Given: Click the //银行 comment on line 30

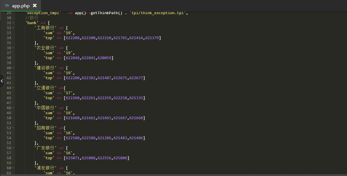Looking at the screenshot, I should [x=32, y=18].
